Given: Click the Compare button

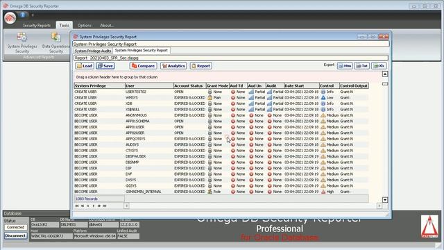Looking at the screenshot, I should click(x=144, y=66).
